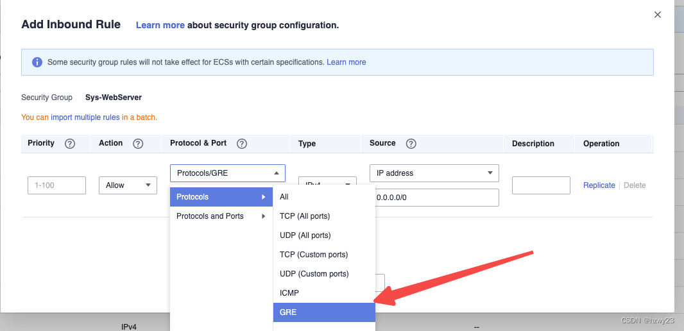The width and height of the screenshot is (684, 331).
Task: Select GRE from the protocol list
Action: (324, 312)
